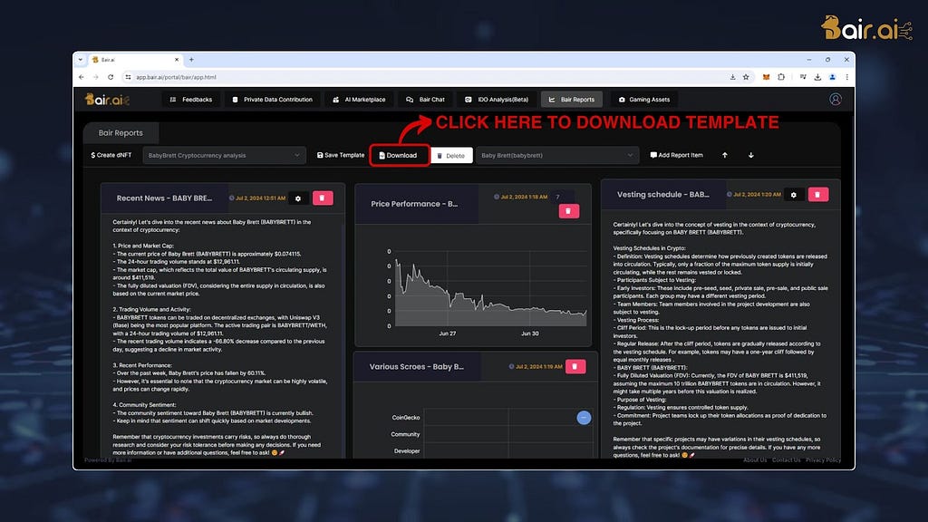Click the 7 days field on Price Performance
This screenshot has height=522, width=928.
pyautogui.click(x=562, y=197)
